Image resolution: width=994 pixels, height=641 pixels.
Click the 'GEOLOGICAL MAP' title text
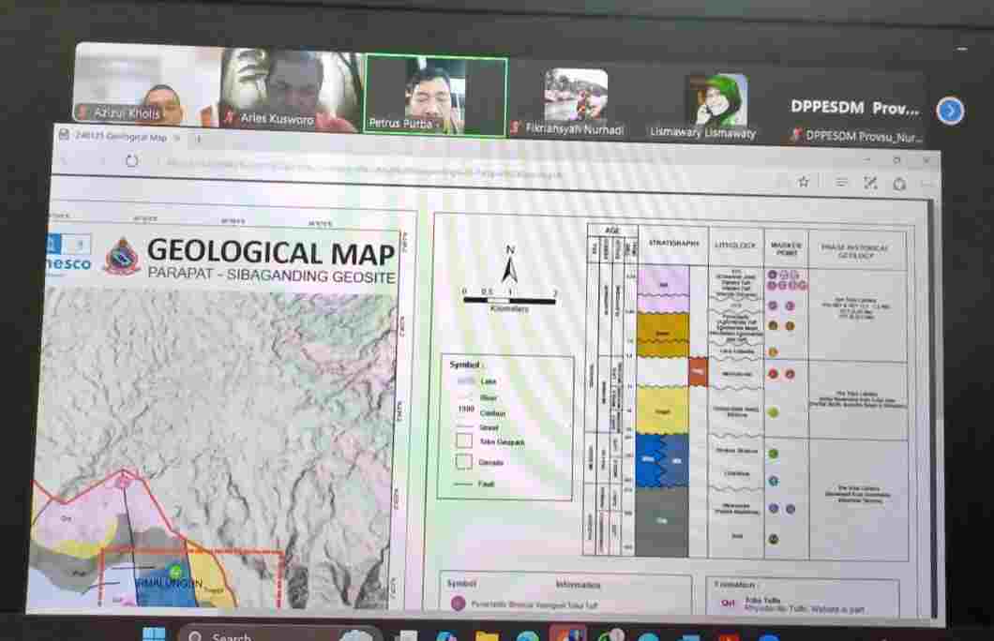pos(271,252)
